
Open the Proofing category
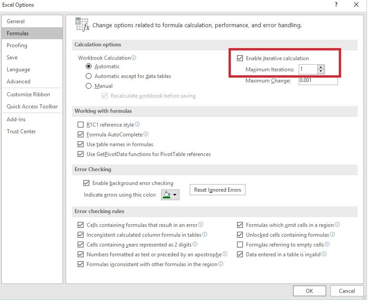point(32,45)
